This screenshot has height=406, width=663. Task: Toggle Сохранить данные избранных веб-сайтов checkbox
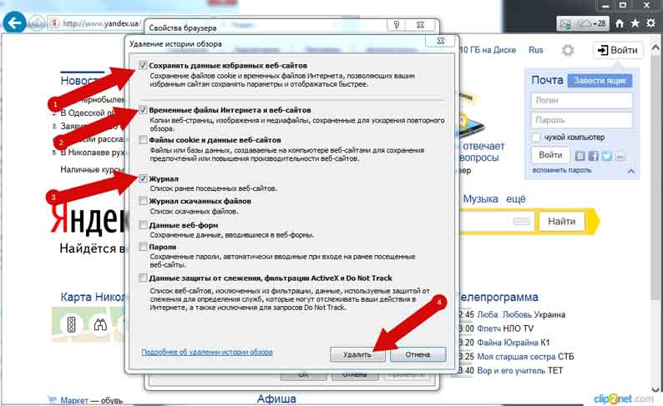coord(143,65)
